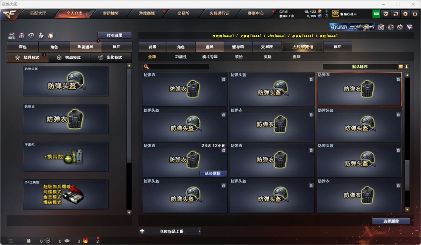Toggle sort direction arrow next to 默认排序
Viewport: 421px width, 245px height.
coord(406,66)
